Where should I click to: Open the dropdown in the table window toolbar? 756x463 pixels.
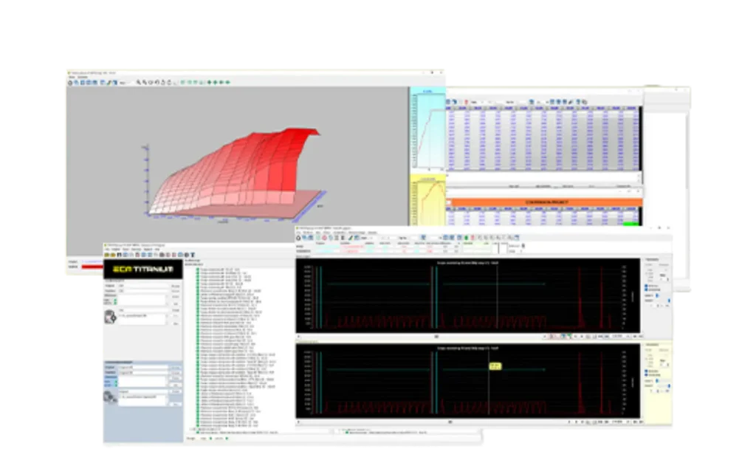pyautogui.click(x=478, y=102)
